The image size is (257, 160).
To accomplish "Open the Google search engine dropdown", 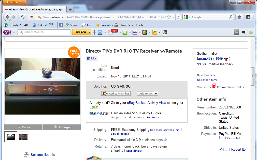I will (188, 17).
